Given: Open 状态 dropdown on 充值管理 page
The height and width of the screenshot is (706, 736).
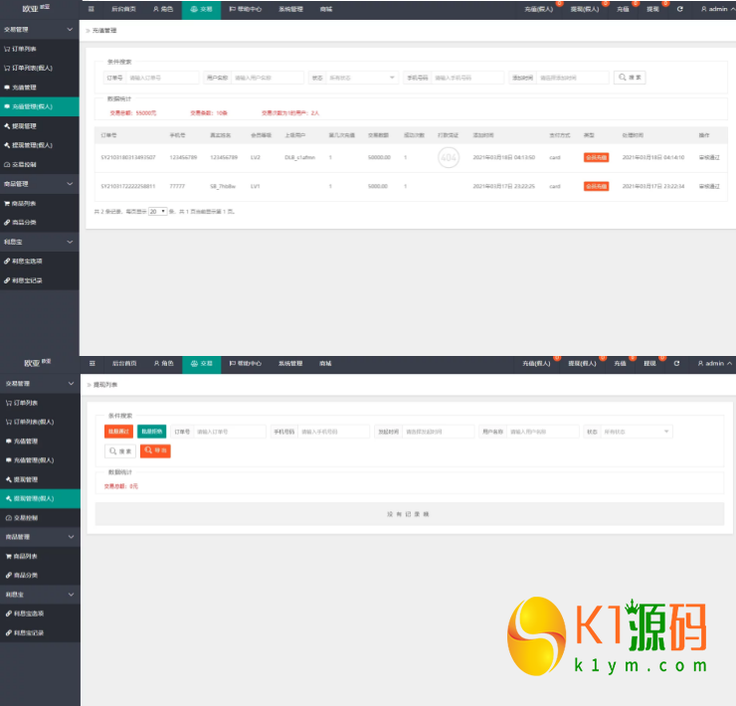Looking at the screenshot, I should 362,78.
